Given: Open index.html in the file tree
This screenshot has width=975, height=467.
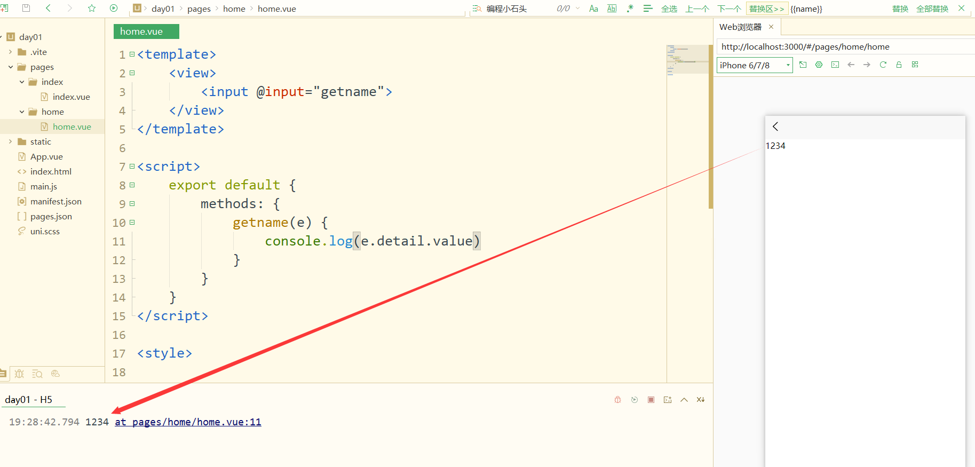Looking at the screenshot, I should pos(51,171).
